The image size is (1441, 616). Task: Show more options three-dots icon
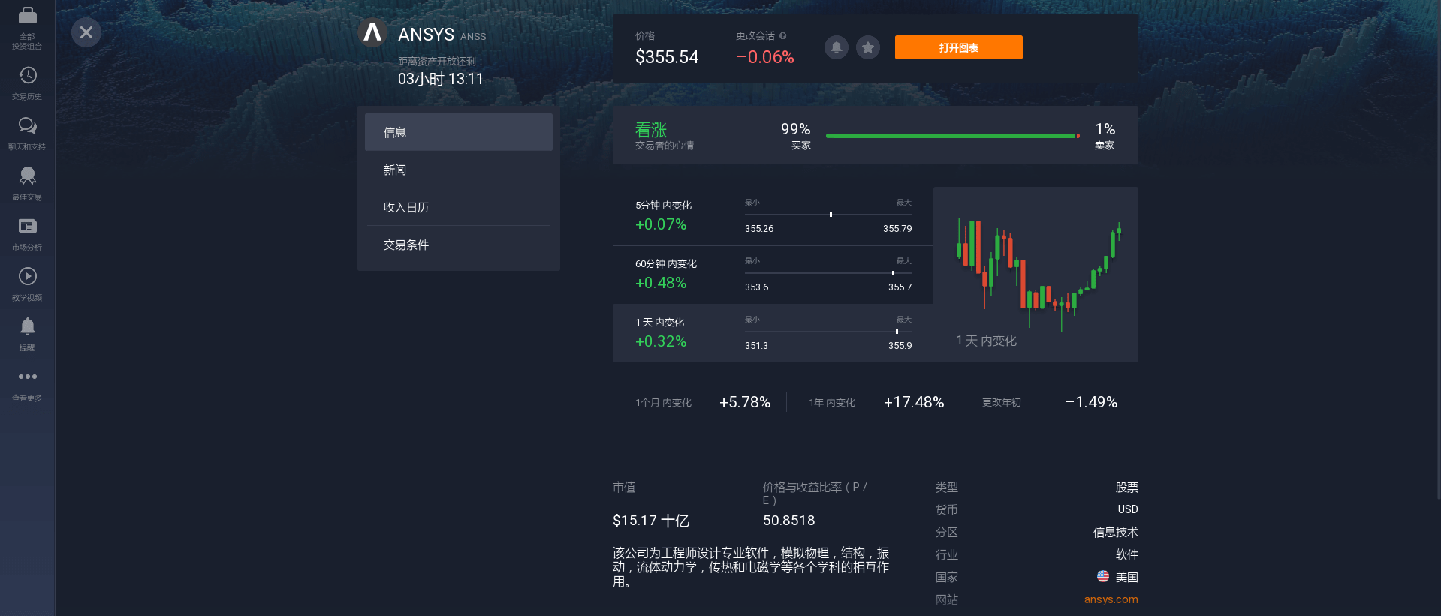pos(27,377)
